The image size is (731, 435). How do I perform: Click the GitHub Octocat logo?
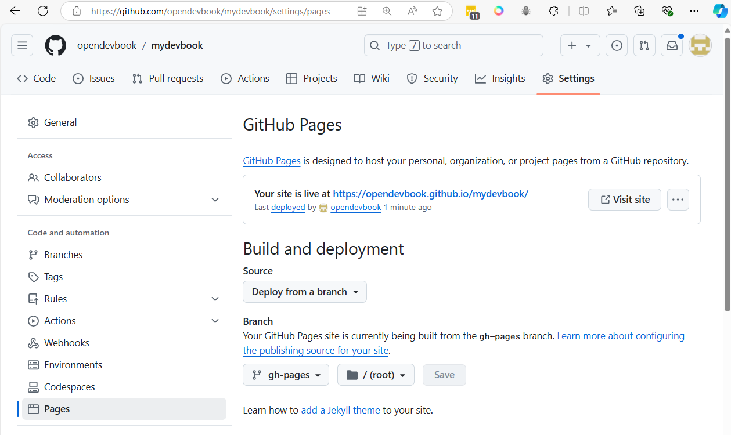(56, 45)
